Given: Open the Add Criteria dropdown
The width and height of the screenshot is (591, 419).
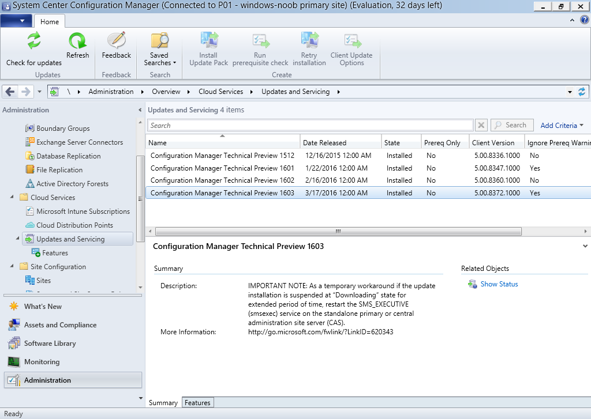Looking at the screenshot, I should (562, 126).
